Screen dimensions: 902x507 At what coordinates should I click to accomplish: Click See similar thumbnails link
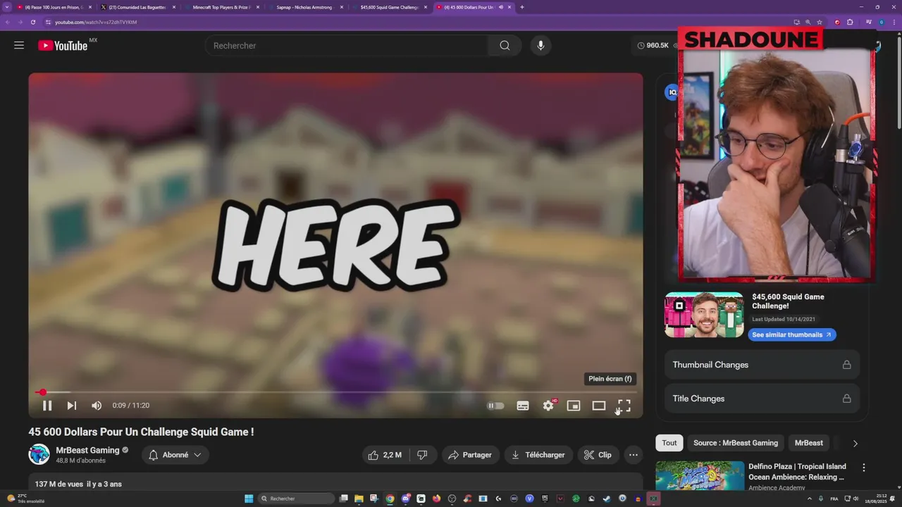(x=792, y=335)
